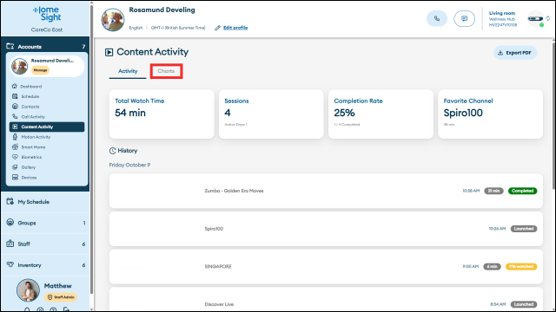Open the Edit profile link

click(235, 28)
